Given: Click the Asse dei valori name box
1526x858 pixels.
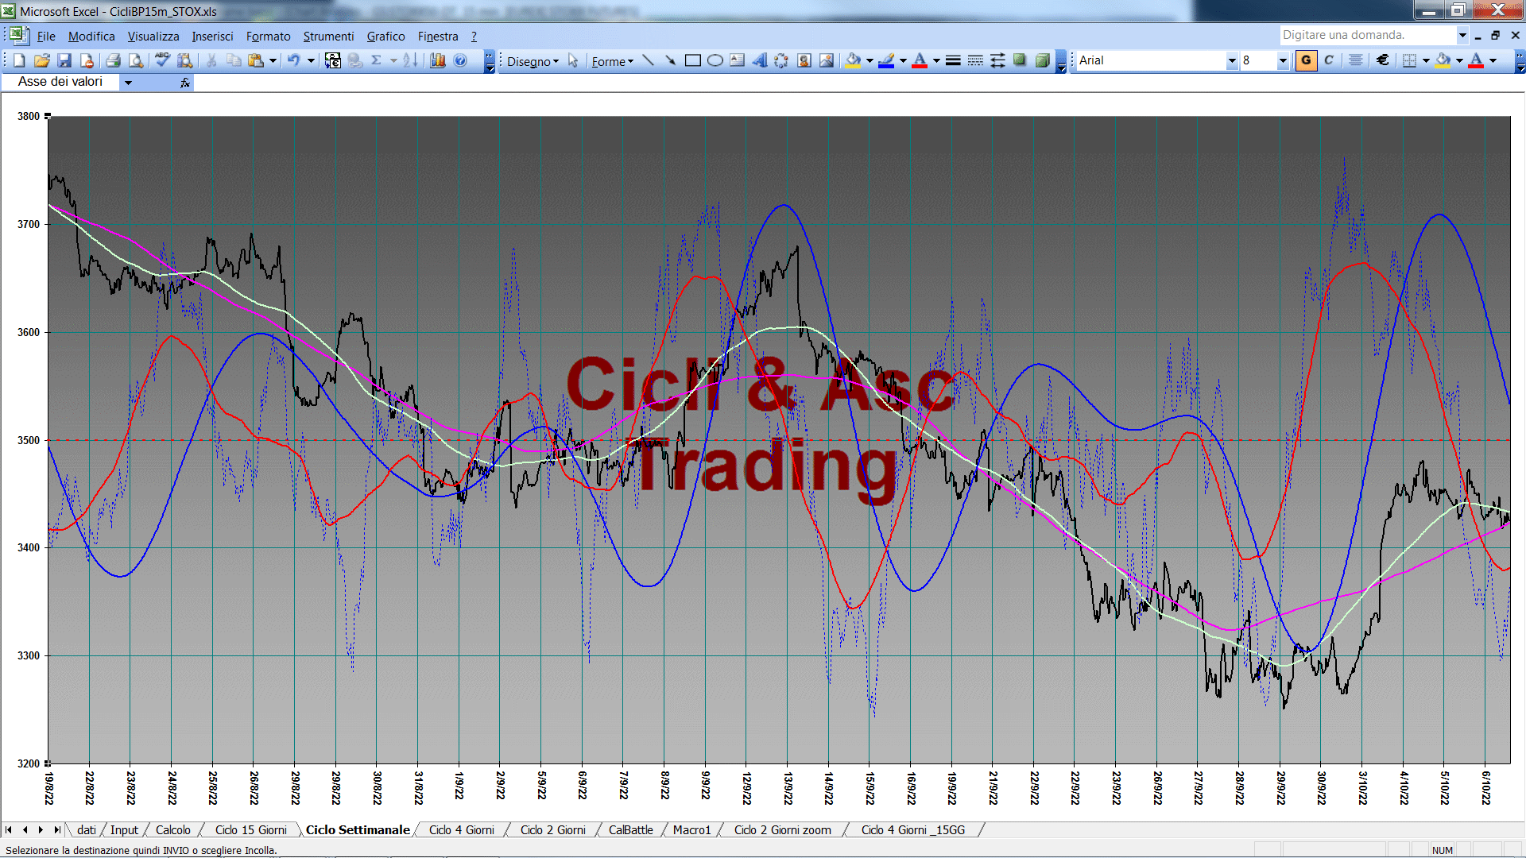Looking at the screenshot, I should 60,82.
